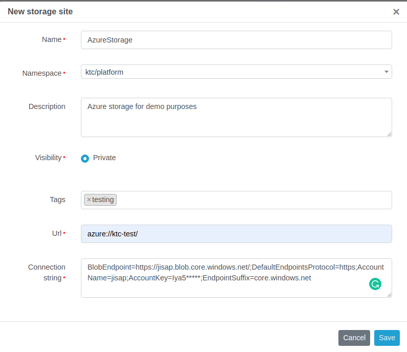The width and height of the screenshot is (407, 352).
Task: Click the Private label text
Action: click(104, 158)
